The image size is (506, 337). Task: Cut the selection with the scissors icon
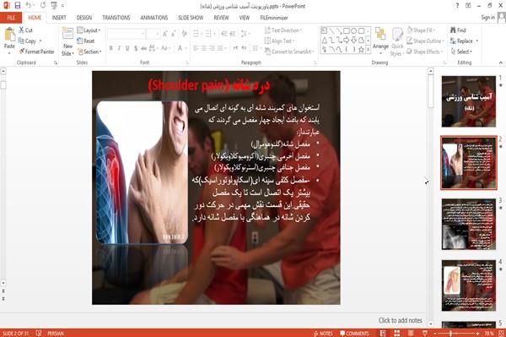[x=22, y=30]
